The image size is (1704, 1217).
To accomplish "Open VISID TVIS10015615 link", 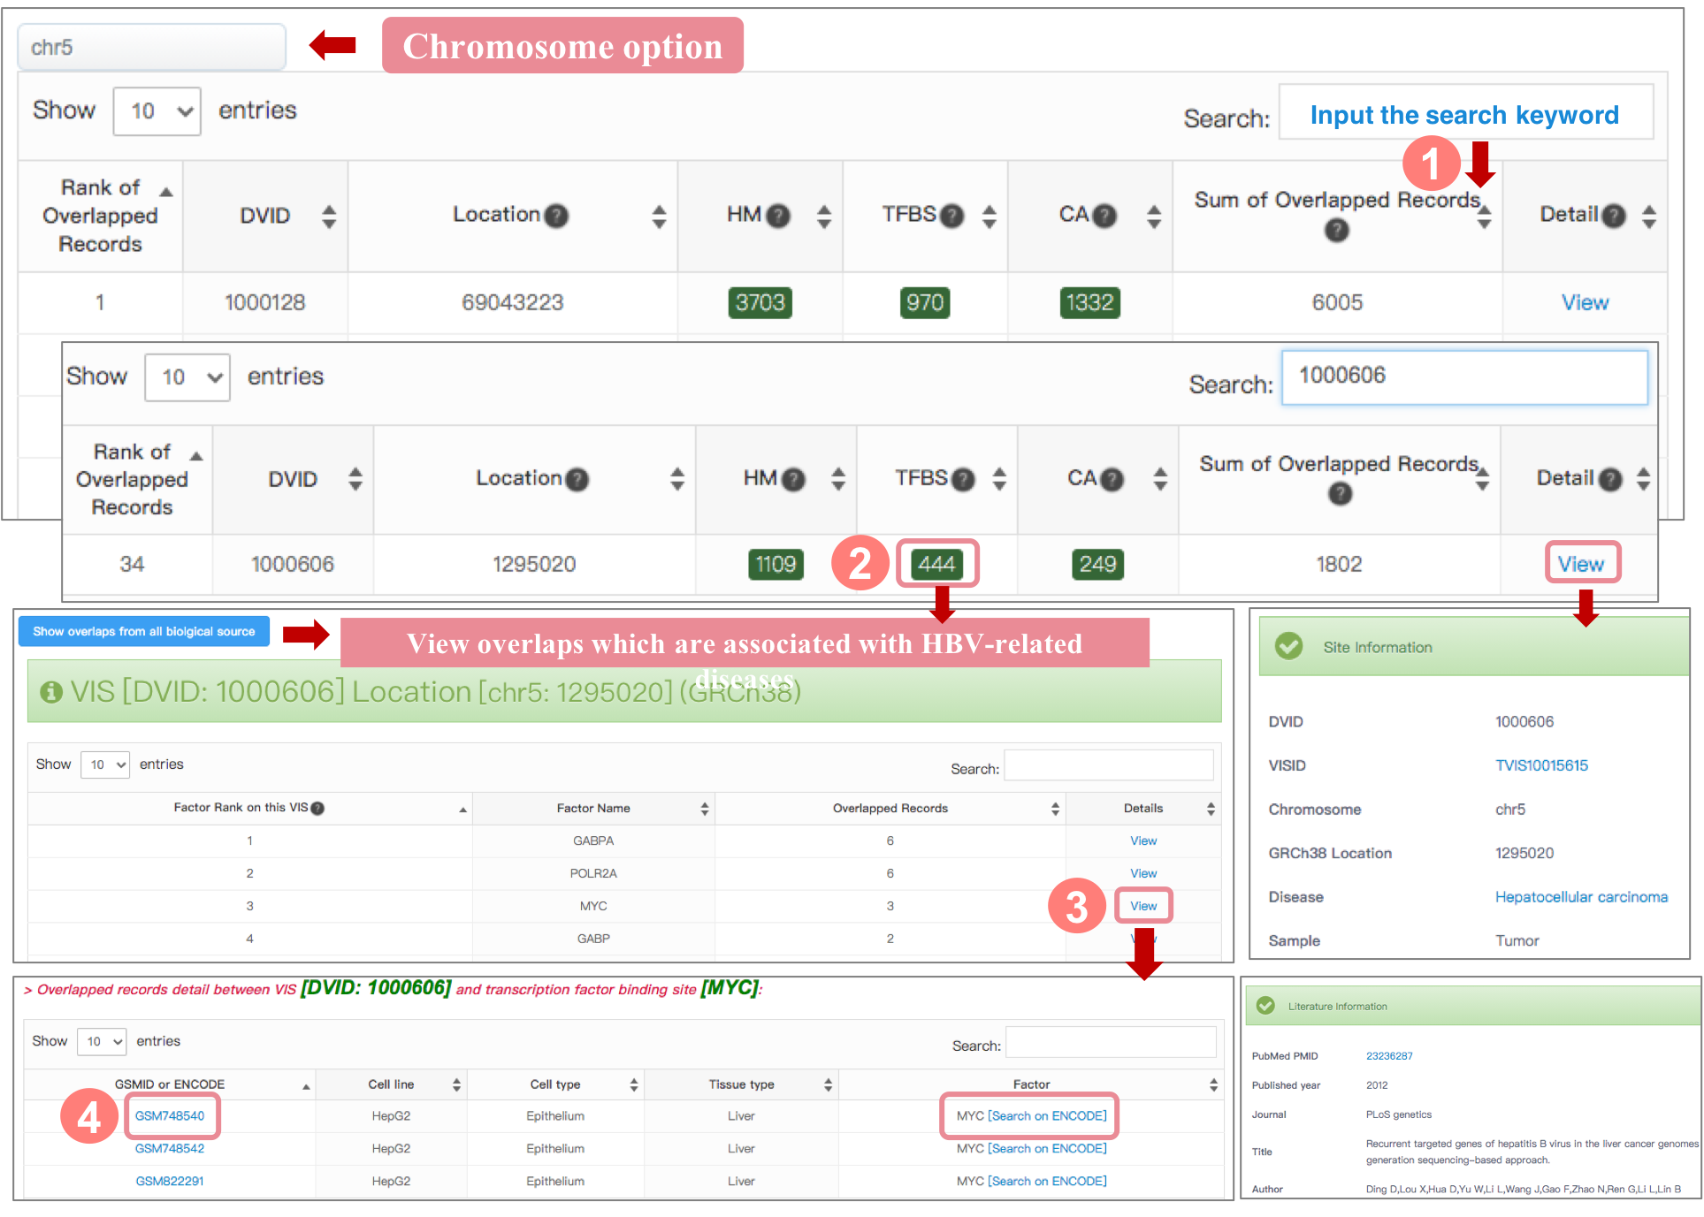I will click(x=1540, y=765).
